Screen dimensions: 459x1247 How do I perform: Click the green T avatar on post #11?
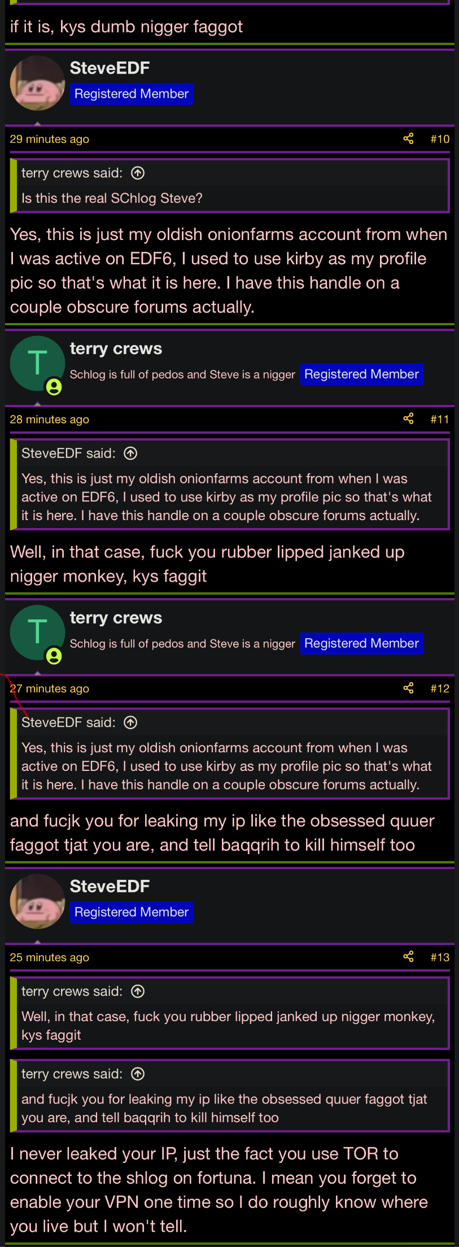37,364
